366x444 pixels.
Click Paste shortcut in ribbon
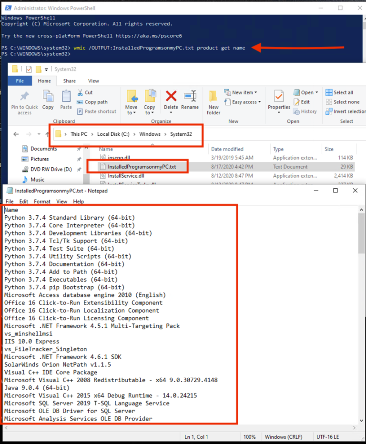pos(97,111)
